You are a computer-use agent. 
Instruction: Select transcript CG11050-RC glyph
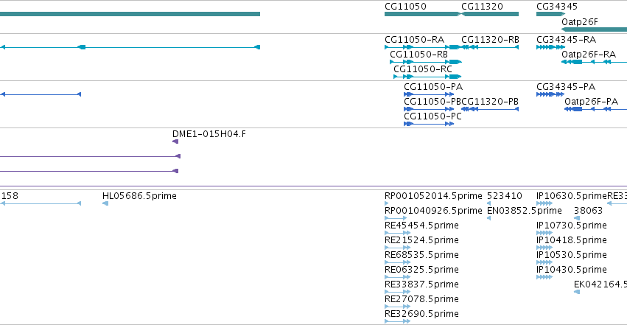click(427, 77)
